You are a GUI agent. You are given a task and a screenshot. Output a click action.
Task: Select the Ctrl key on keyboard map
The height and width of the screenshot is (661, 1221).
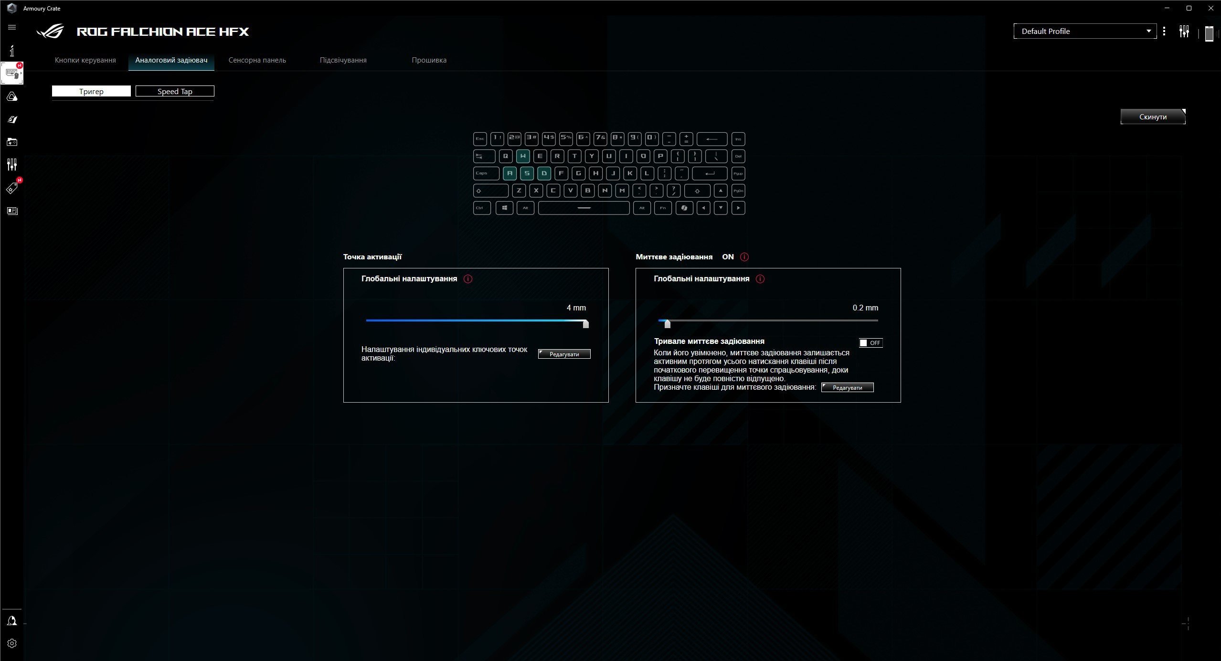(x=482, y=208)
